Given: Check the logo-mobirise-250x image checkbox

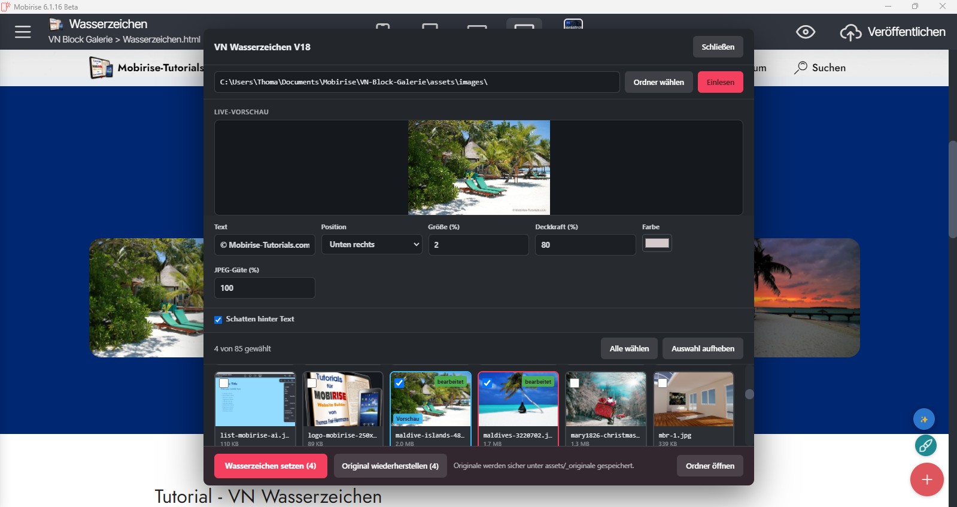Looking at the screenshot, I should (312, 383).
